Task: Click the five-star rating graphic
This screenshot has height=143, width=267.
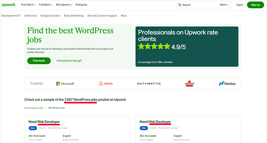Action: tap(154, 46)
